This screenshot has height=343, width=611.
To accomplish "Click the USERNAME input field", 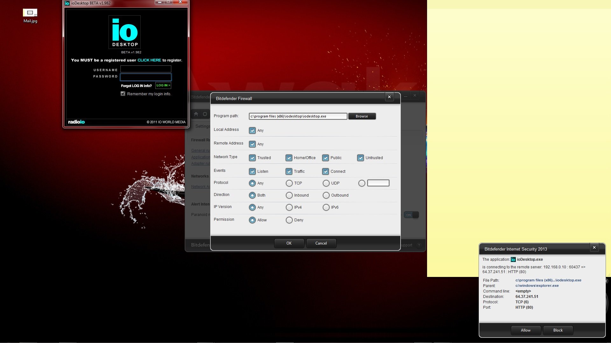I will click(x=146, y=69).
